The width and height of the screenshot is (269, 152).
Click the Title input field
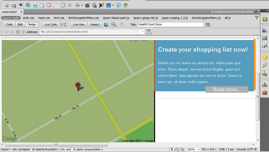(x=171, y=25)
